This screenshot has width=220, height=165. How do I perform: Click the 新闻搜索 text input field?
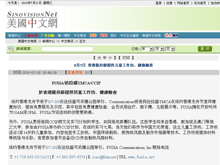[67, 49]
